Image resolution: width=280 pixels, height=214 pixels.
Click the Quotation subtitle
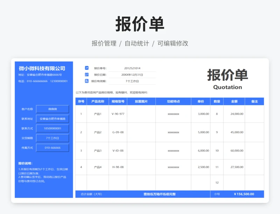227,87
